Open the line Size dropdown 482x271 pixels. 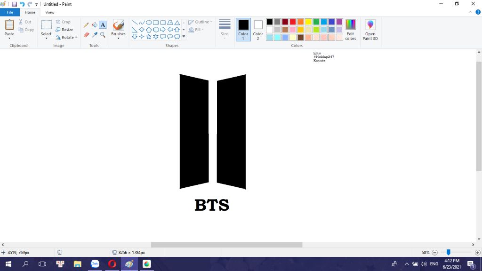[x=225, y=30]
